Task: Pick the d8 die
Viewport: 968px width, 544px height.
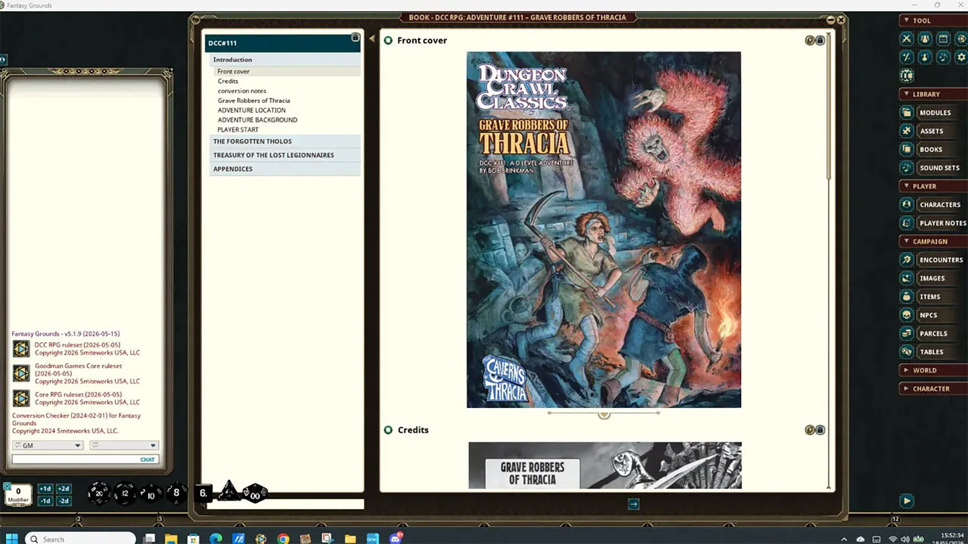Action: (x=176, y=493)
